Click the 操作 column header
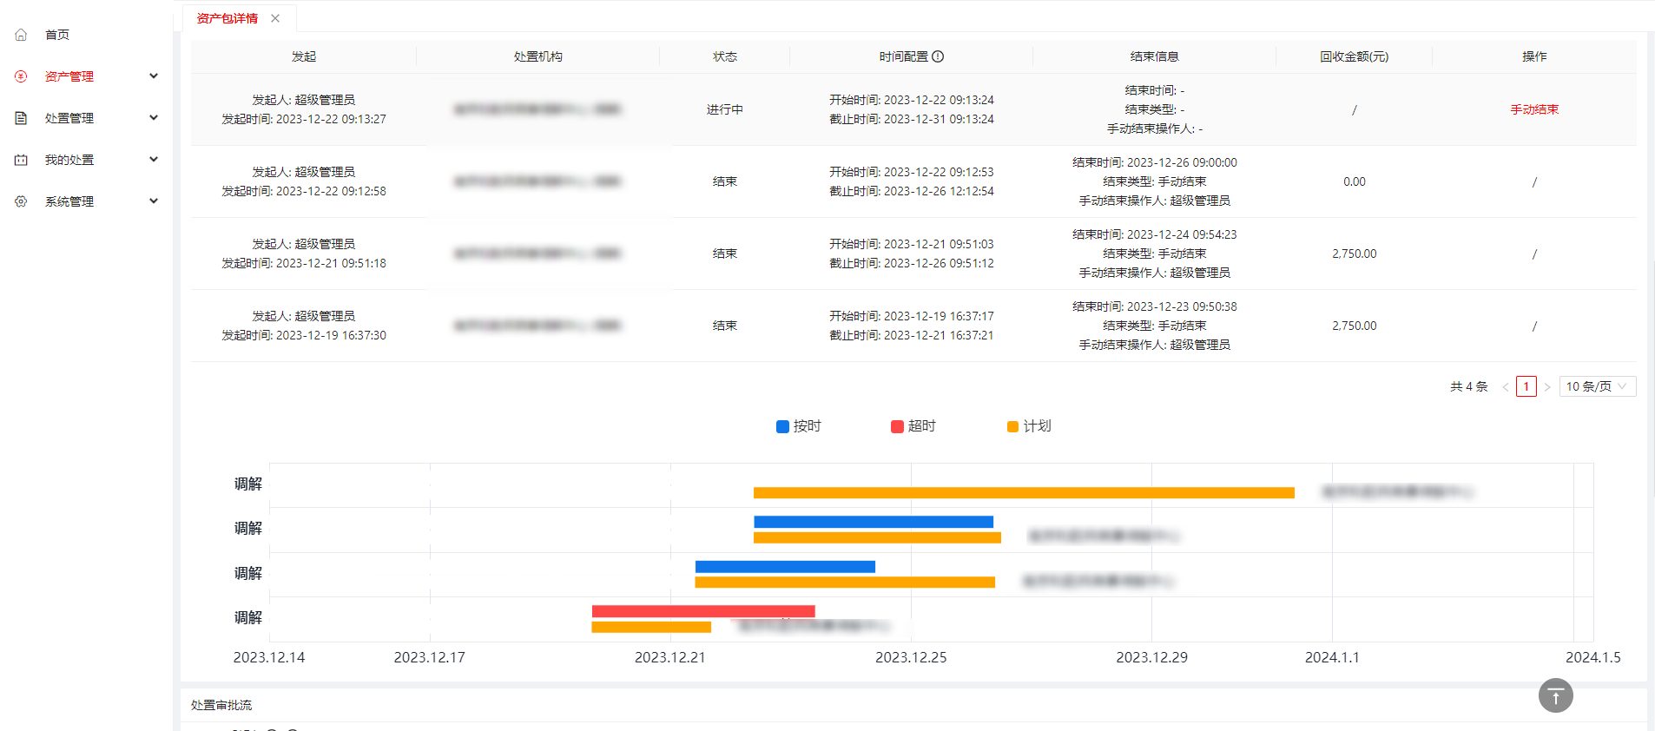The height and width of the screenshot is (731, 1655). tap(1534, 56)
